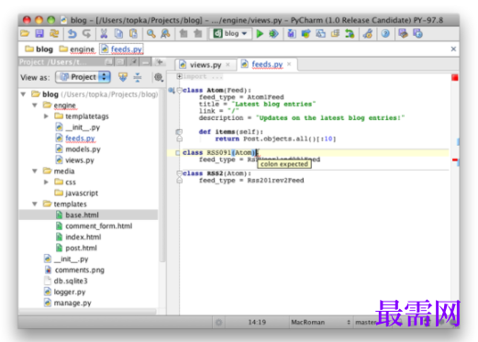Click the Save All floppy disk icon
The width and height of the screenshot is (478, 342).
pos(39,33)
